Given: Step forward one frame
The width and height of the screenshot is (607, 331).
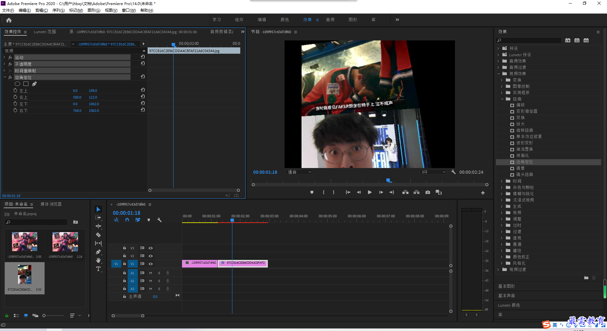Looking at the screenshot, I should [381, 192].
